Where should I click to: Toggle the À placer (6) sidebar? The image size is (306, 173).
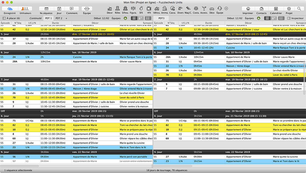click(x=11, y=18)
